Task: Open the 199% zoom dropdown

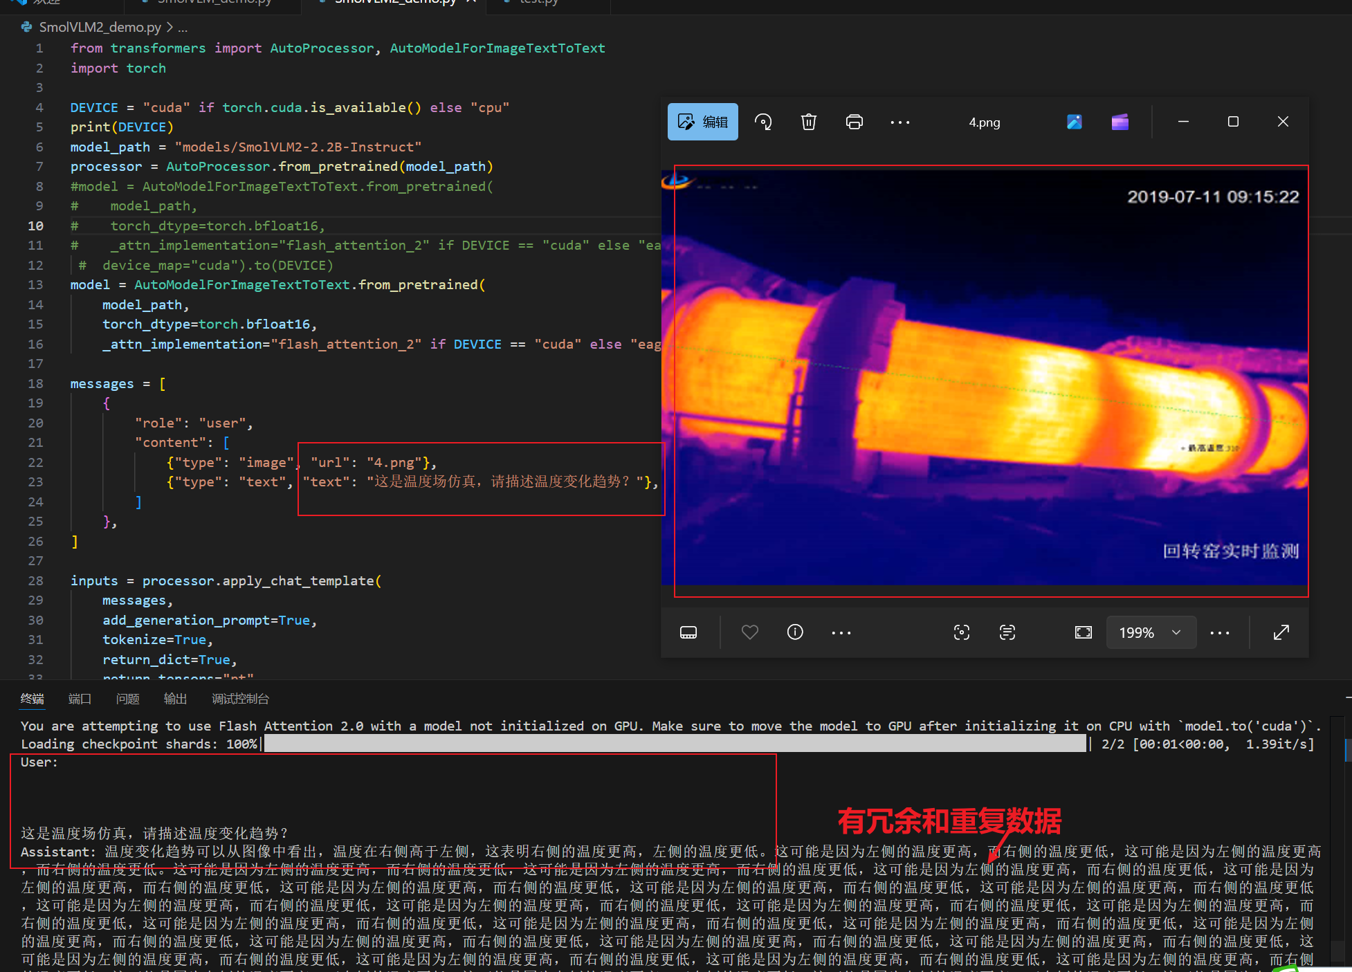Action: click(1151, 632)
